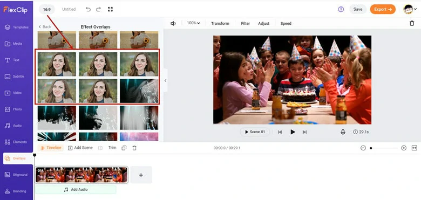Click the timeline playhead marker
421x200 pixels.
pos(35,155)
